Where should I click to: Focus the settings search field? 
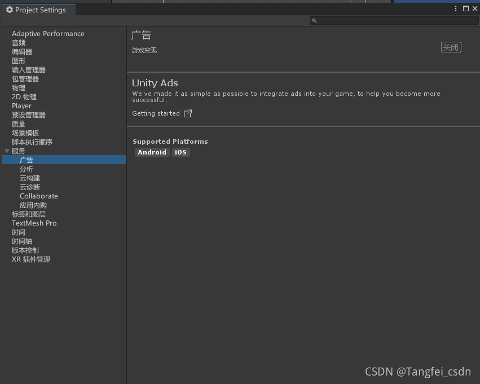click(x=394, y=20)
